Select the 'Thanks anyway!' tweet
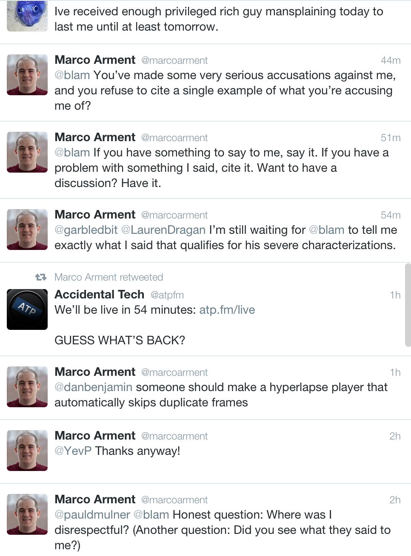Screen dimensions: 411x556 205,451
